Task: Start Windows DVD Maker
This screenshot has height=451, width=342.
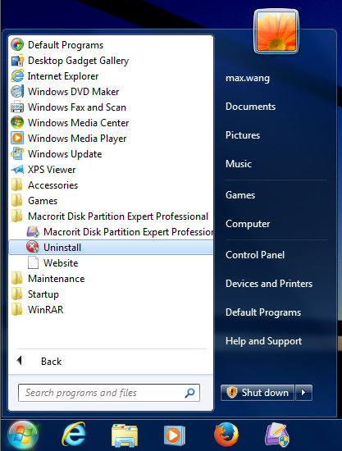Action: coord(111,92)
